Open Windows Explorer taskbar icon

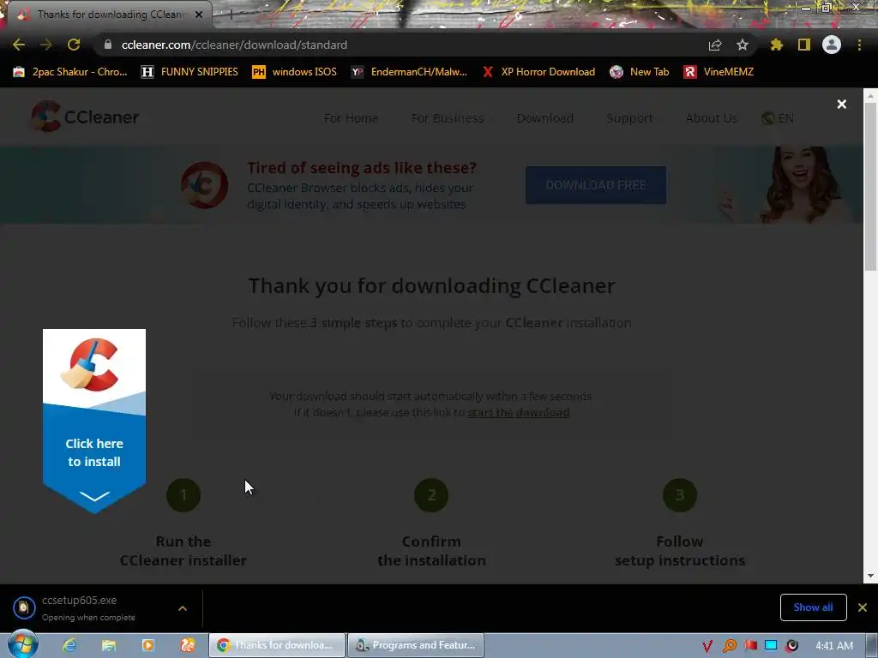tap(109, 645)
